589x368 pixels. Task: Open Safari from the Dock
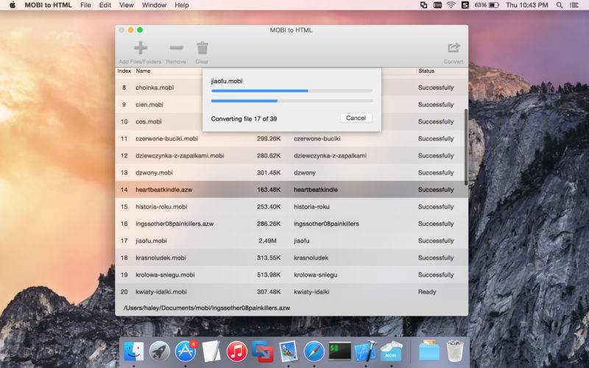(314, 352)
